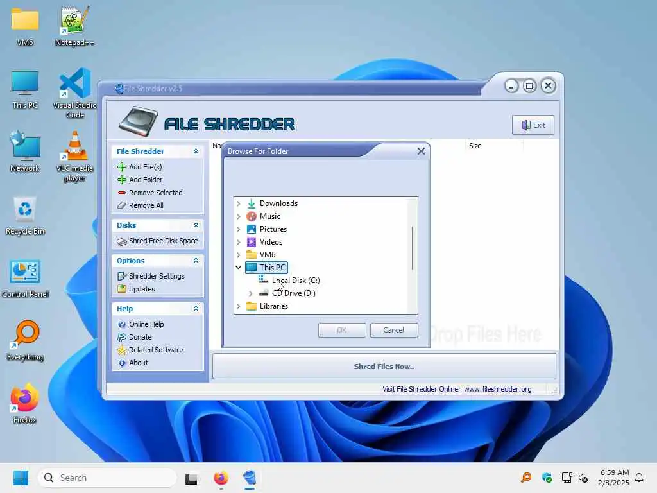Open the Control Panel desktop icon
Viewport: 657px width, 493px height.
coord(25,279)
